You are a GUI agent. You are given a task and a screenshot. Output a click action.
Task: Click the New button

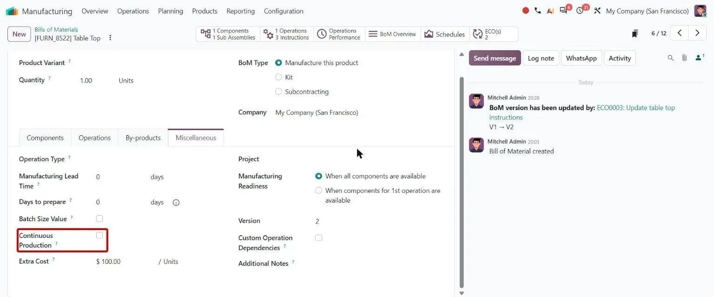19,34
